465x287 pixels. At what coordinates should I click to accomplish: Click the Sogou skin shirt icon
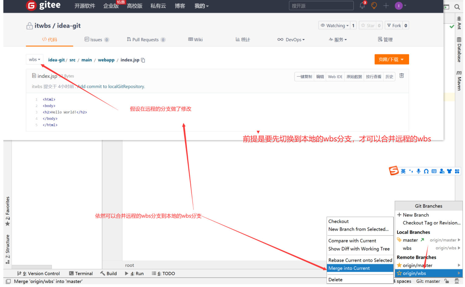coord(449,171)
